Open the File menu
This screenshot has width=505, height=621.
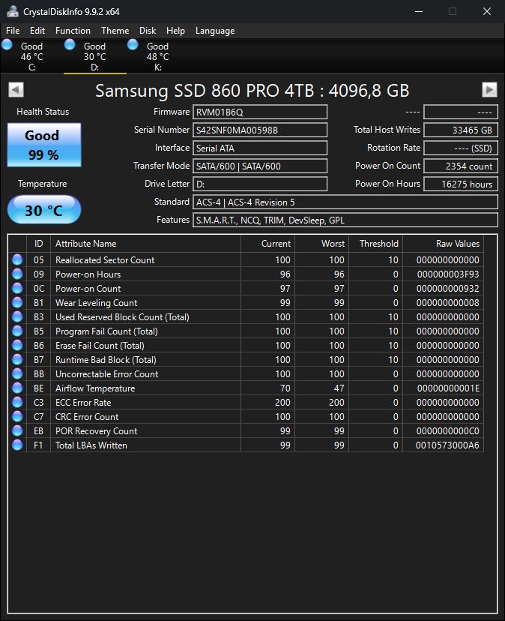click(x=13, y=31)
